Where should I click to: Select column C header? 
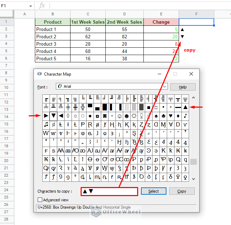pyautogui.click(x=88, y=14)
